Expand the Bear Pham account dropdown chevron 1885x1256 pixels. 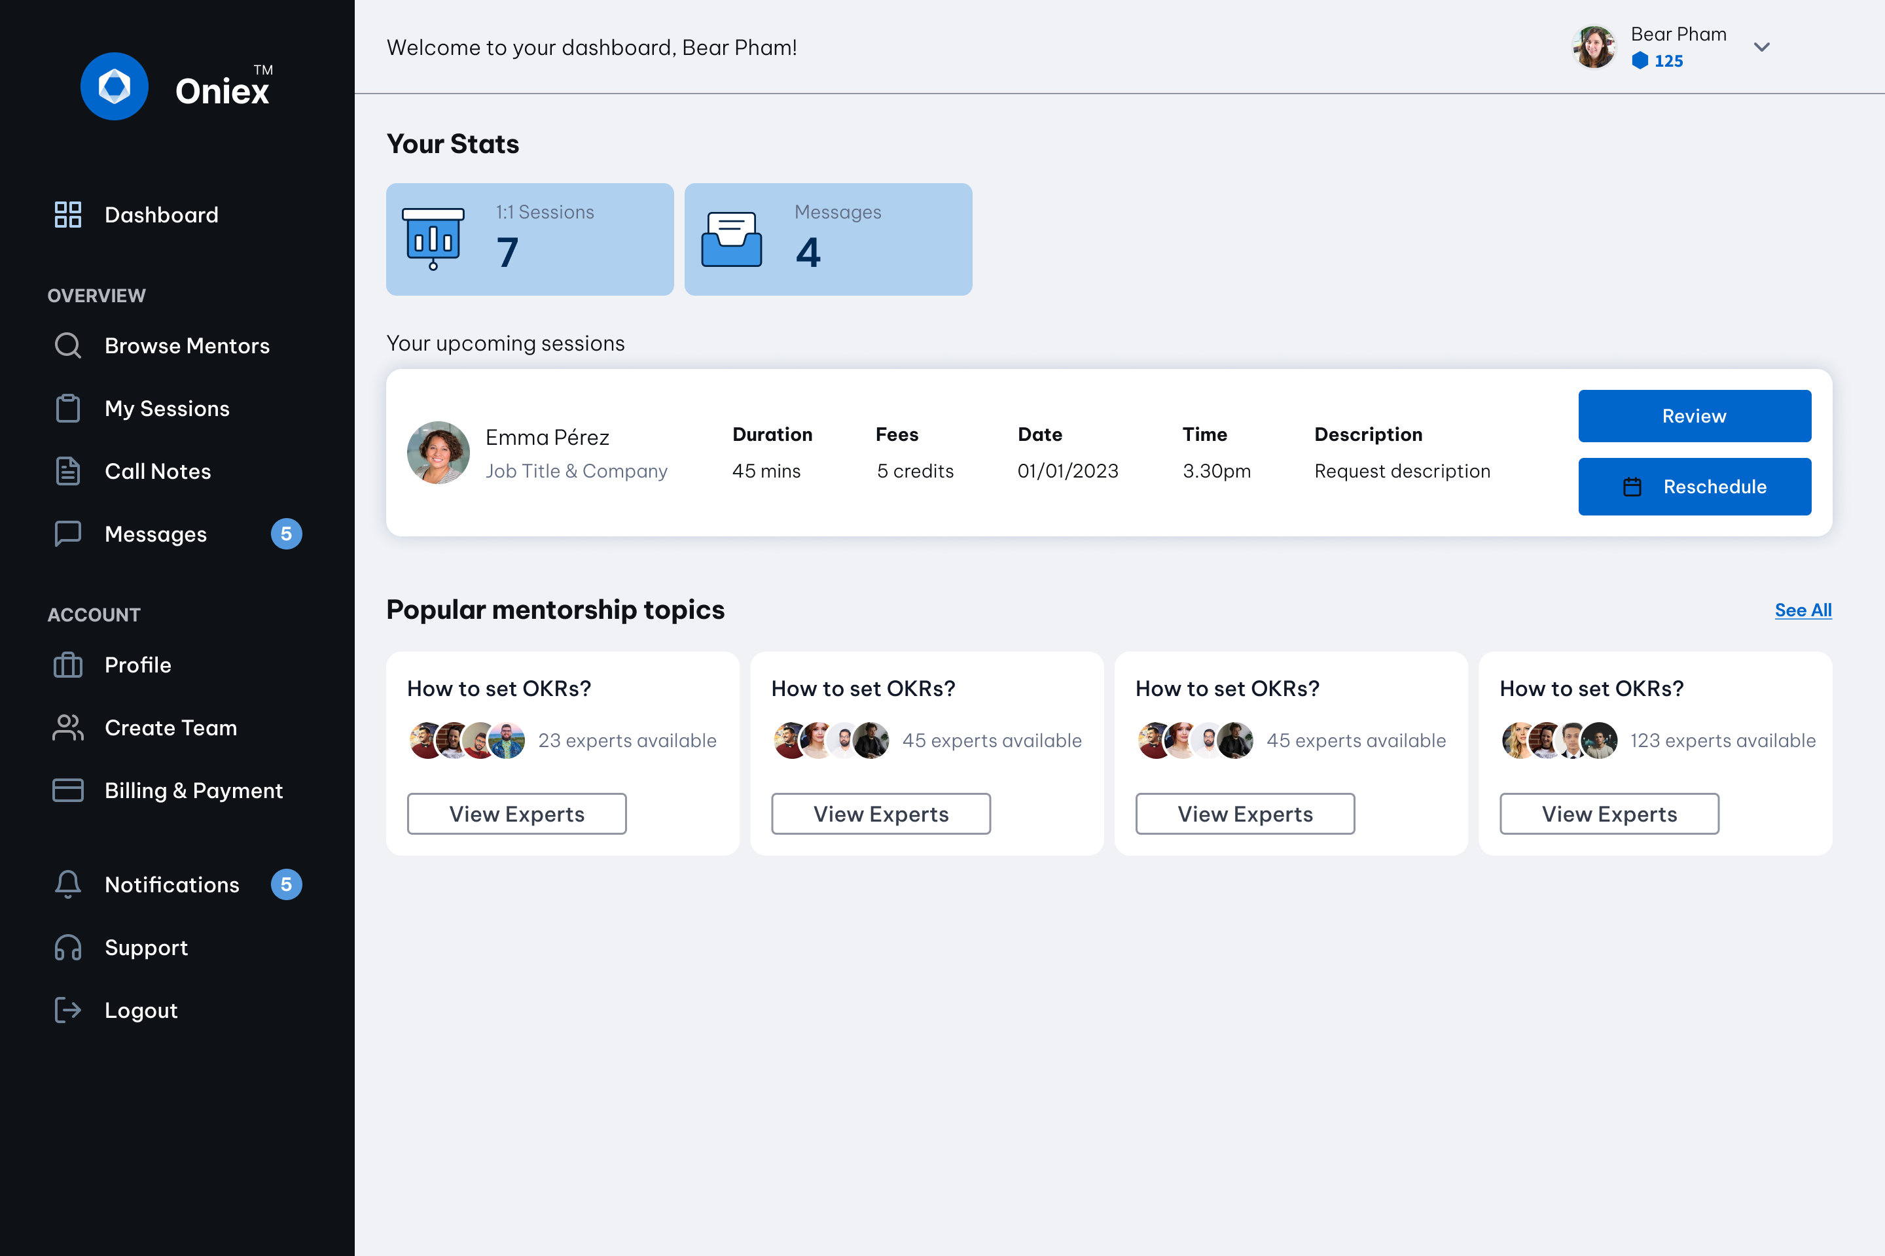(1761, 47)
